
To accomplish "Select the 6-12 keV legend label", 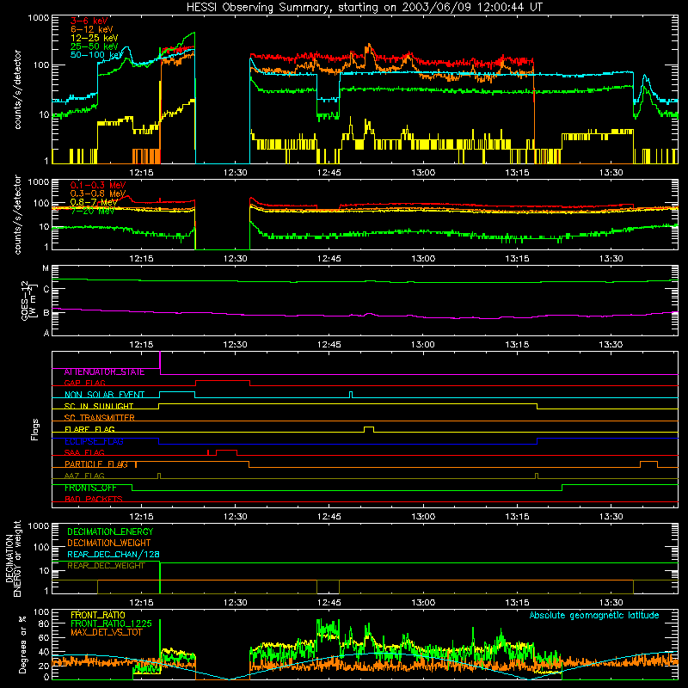I will tap(92, 29).
